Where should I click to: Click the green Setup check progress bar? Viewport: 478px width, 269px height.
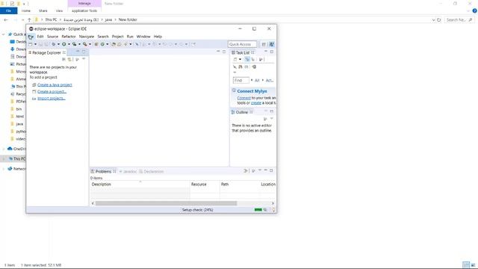click(258, 210)
